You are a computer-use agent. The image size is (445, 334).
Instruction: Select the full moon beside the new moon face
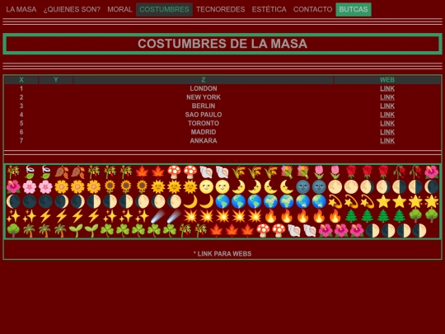[335, 187]
